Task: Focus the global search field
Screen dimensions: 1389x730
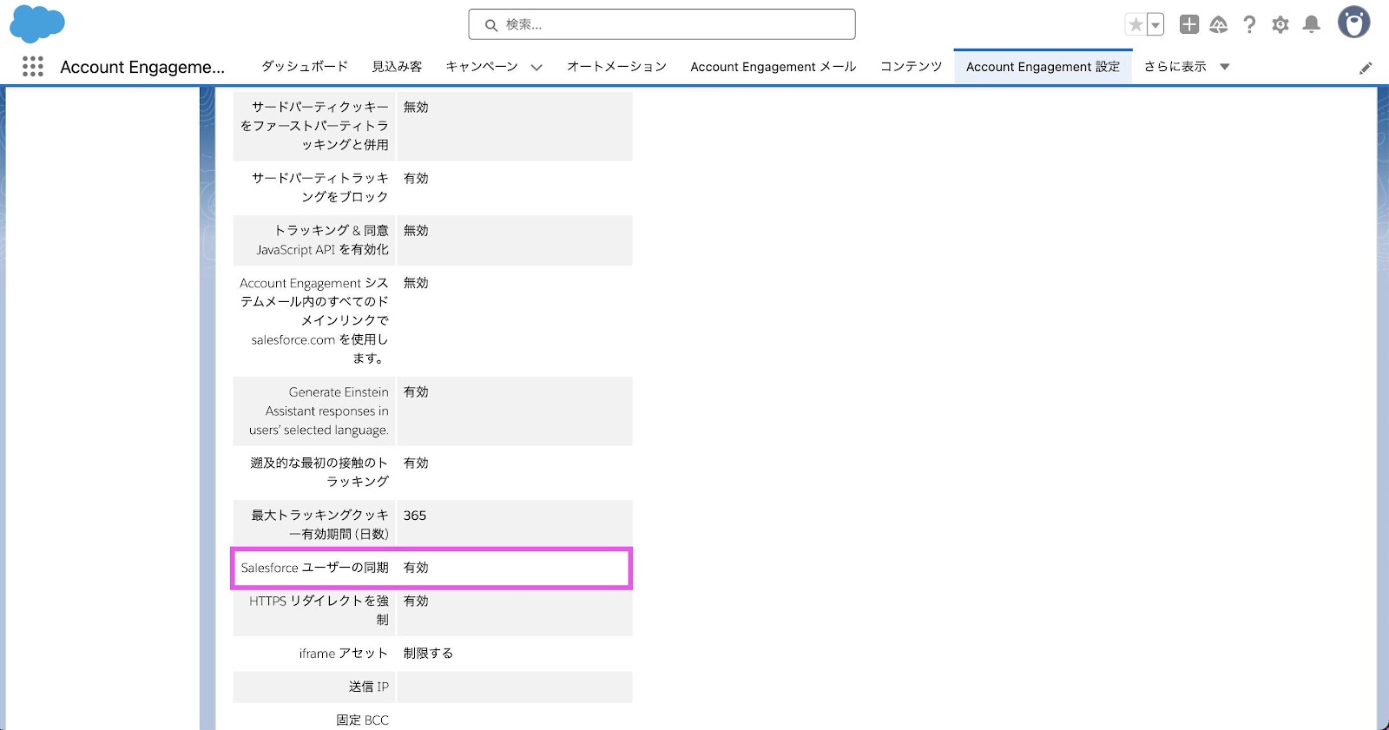Action: [662, 24]
